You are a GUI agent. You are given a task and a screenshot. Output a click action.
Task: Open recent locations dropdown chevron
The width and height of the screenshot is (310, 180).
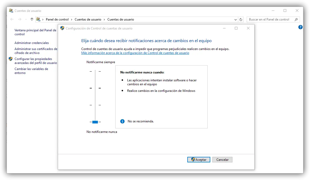click(26, 19)
